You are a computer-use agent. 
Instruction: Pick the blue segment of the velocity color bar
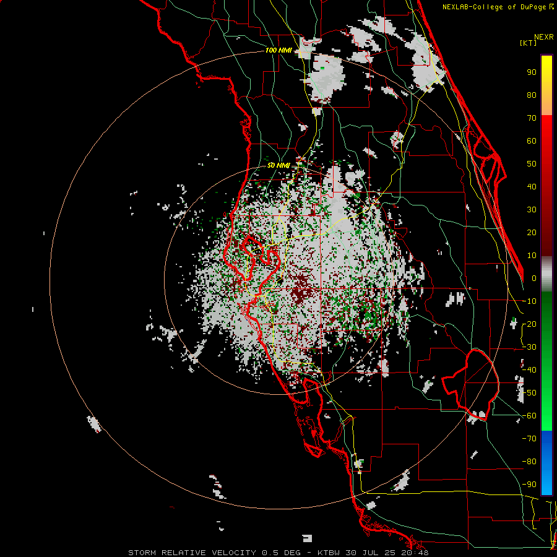[x=546, y=463]
